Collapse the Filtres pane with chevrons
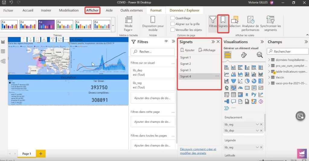Viewport: 309px width, 161px height. (173, 41)
